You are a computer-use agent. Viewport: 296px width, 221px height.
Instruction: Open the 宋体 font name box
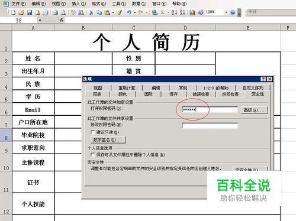pyautogui.click(x=272, y=12)
